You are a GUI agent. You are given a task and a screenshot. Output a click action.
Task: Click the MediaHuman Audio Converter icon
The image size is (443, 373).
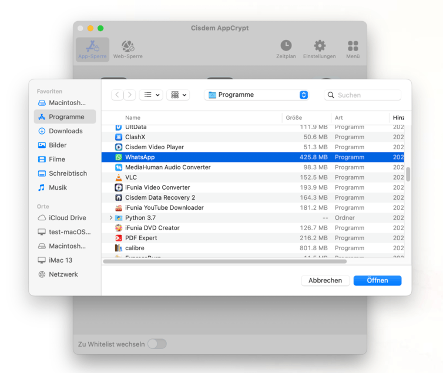pyautogui.click(x=119, y=167)
